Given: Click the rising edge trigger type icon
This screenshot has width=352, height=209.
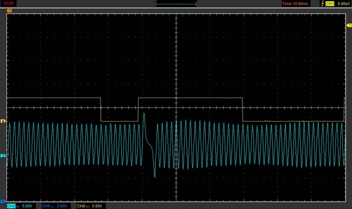Looking at the screenshot, I should coord(322,4).
